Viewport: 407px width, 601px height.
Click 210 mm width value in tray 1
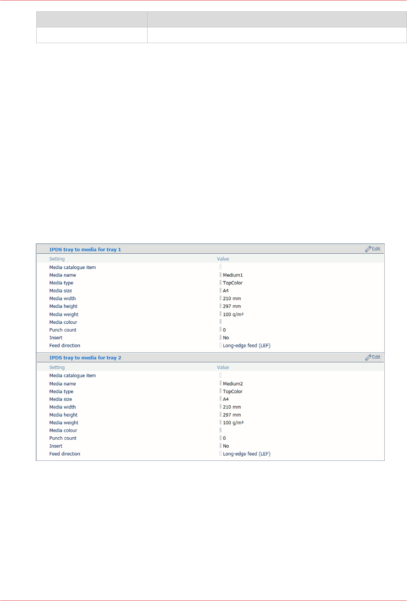pyautogui.click(x=232, y=298)
